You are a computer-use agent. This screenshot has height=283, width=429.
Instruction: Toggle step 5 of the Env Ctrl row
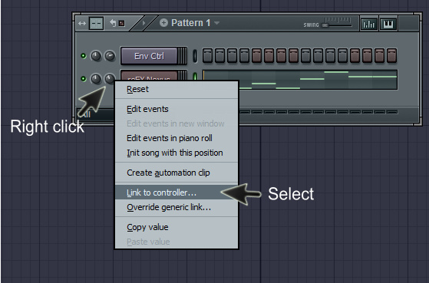256,55
